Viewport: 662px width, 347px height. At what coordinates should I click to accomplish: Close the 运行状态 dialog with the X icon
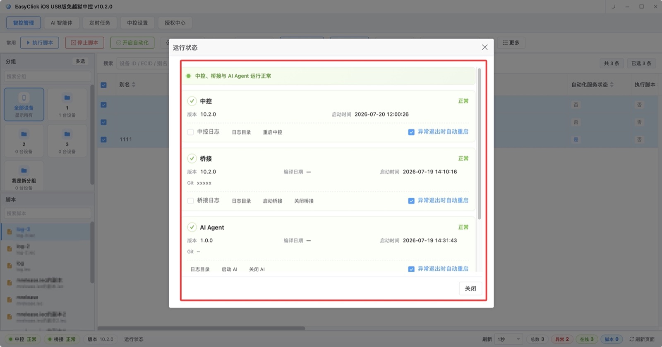tap(485, 48)
